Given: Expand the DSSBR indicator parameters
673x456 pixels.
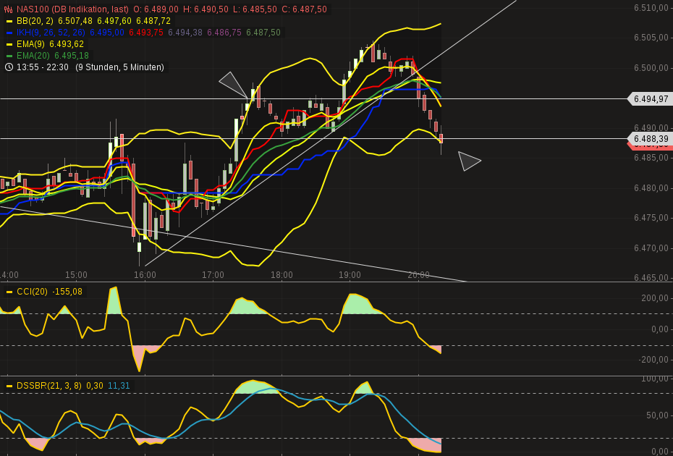Looking at the screenshot, I should coord(51,386).
